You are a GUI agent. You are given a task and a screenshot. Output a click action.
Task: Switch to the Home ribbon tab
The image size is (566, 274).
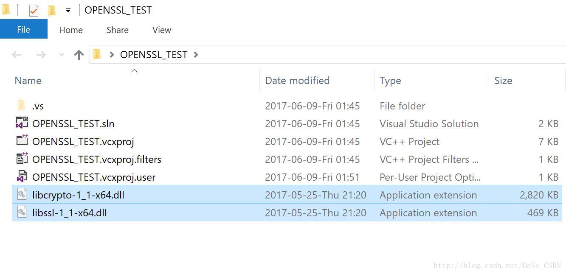point(71,30)
